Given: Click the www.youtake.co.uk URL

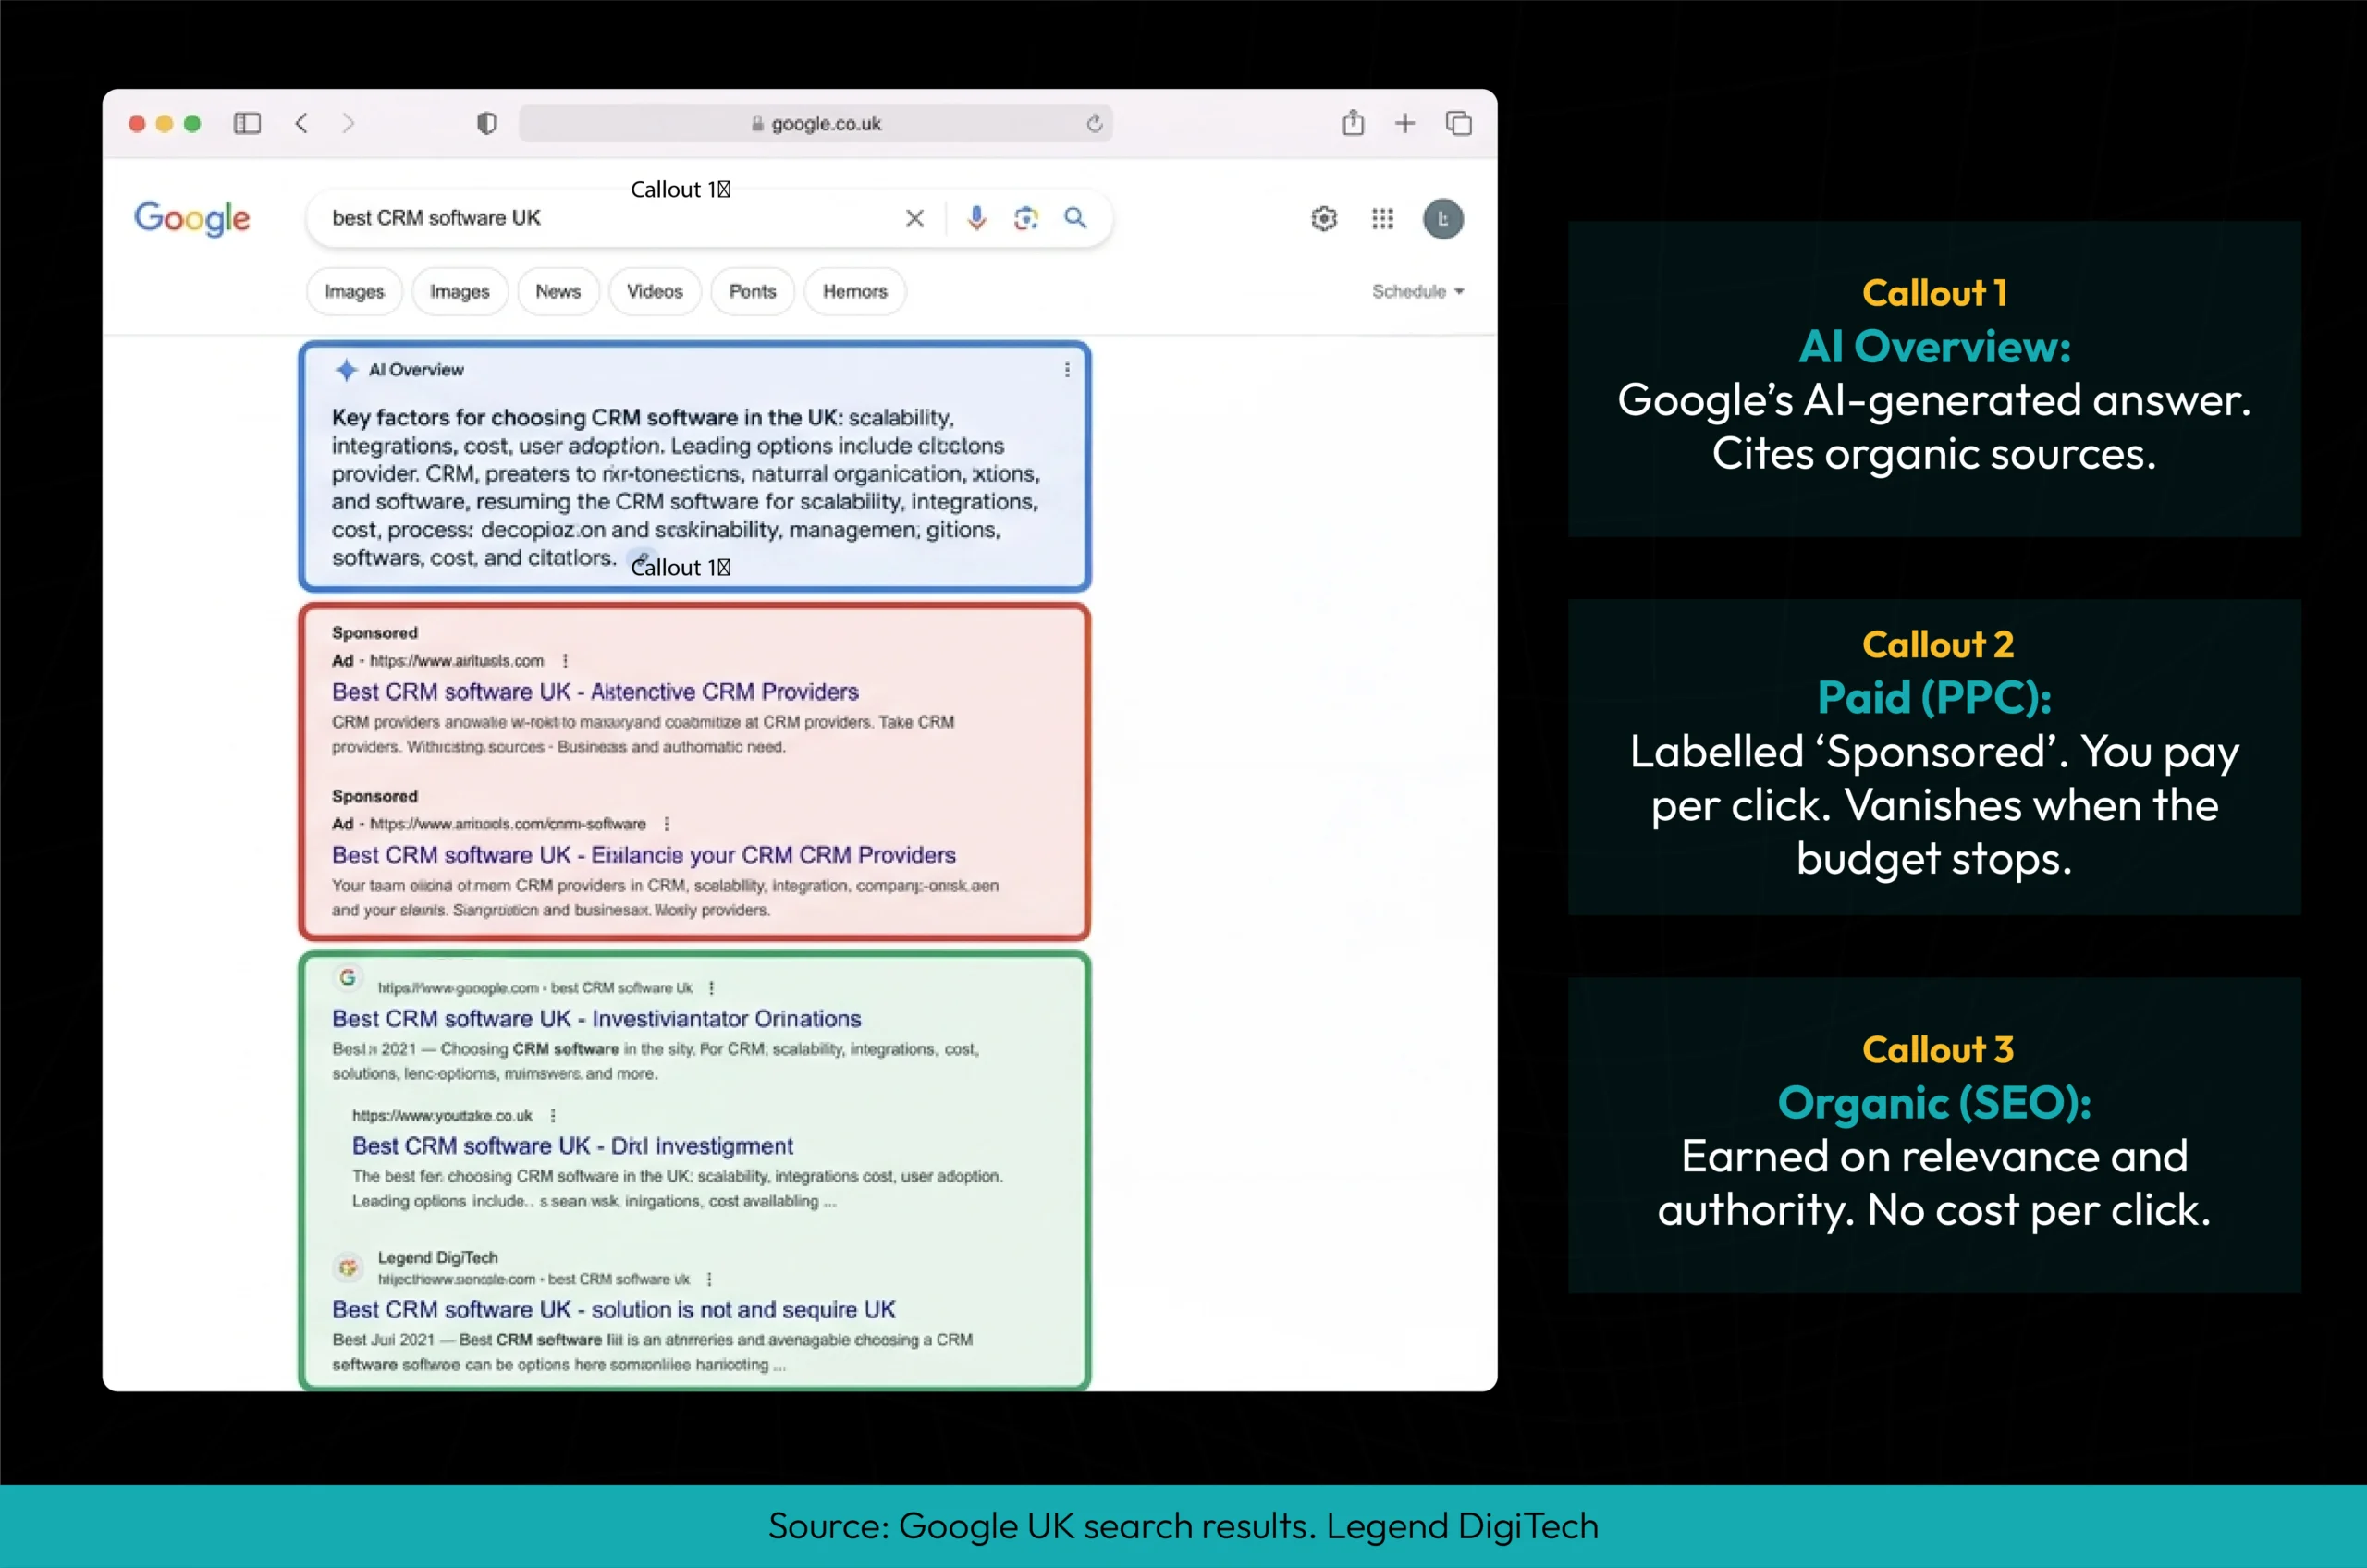Looking at the screenshot, I should coord(442,1116).
